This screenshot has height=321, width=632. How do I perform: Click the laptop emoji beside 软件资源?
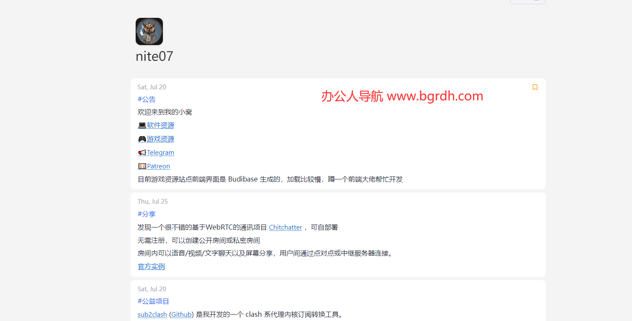[142, 125]
